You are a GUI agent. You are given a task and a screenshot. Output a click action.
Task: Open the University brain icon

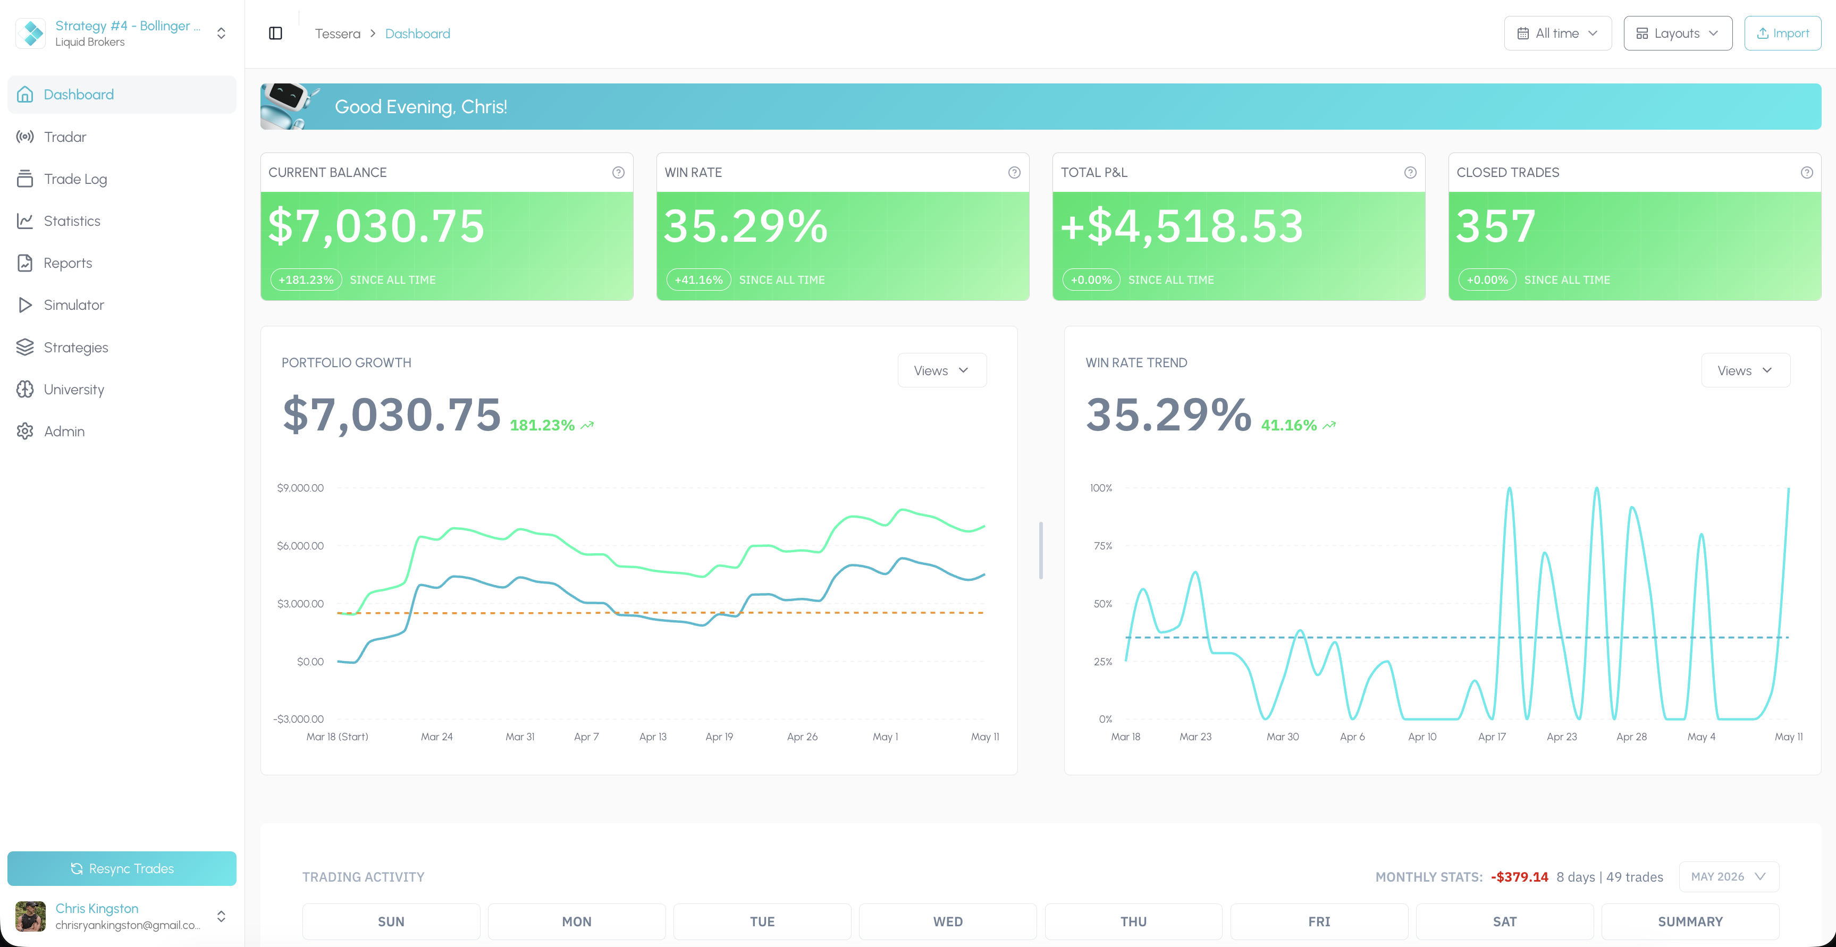click(25, 389)
